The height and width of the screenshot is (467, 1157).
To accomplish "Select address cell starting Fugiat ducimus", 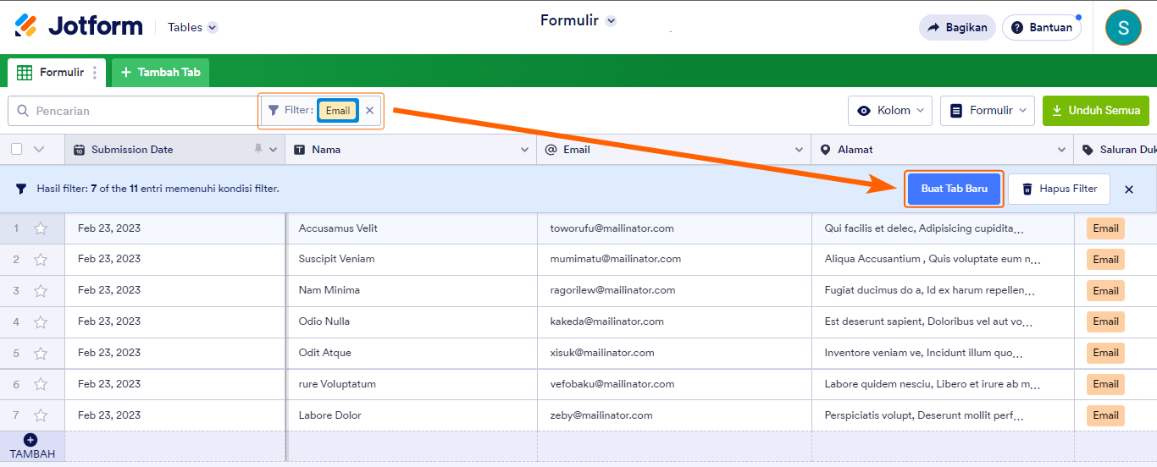I will 943,290.
